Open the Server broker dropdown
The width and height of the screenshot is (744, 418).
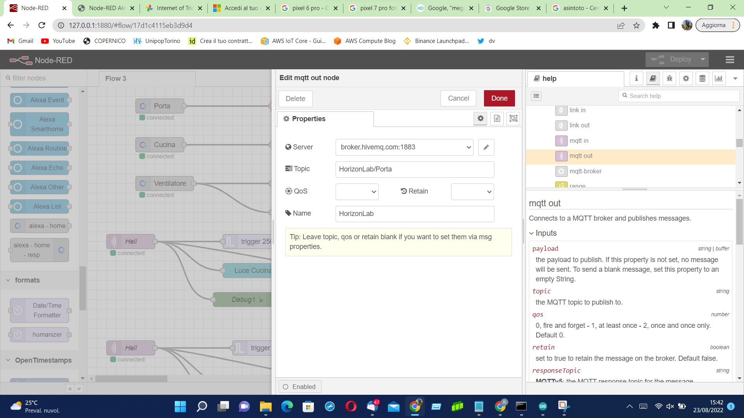pos(404,147)
